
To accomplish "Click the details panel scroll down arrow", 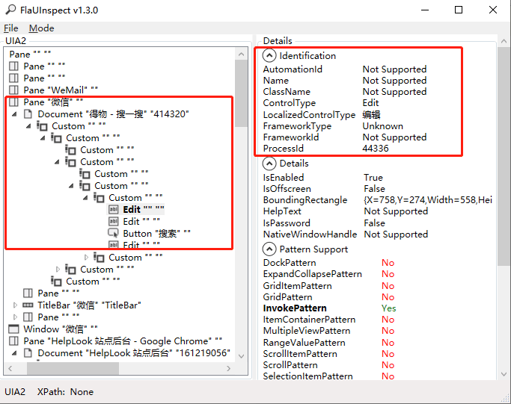I will click(x=504, y=374).
